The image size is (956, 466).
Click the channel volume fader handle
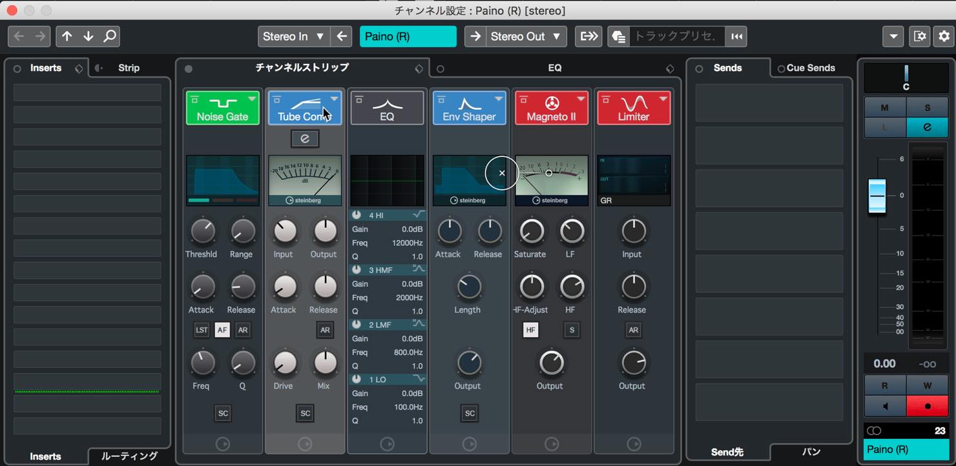pyautogui.click(x=877, y=195)
